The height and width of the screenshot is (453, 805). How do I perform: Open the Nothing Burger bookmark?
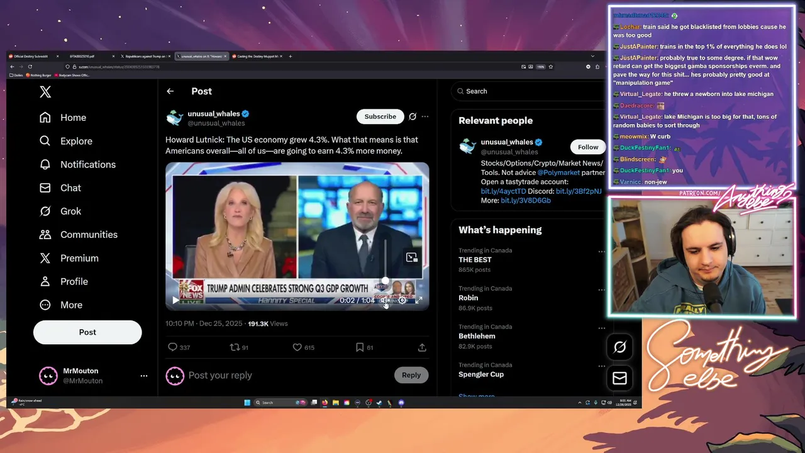click(37, 75)
